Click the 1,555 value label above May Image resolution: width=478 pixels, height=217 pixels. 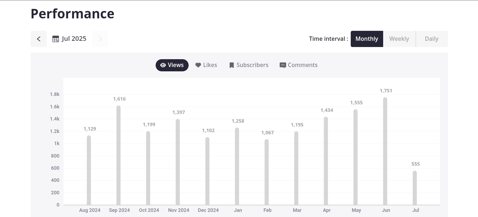click(356, 103)
